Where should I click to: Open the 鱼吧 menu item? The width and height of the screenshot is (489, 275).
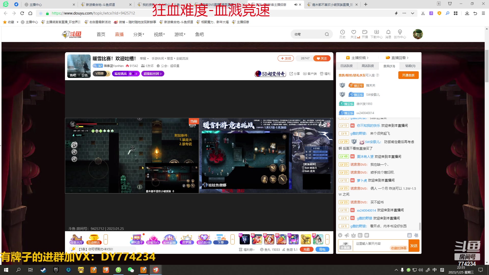pyautogui.click(x=199, y=34)
